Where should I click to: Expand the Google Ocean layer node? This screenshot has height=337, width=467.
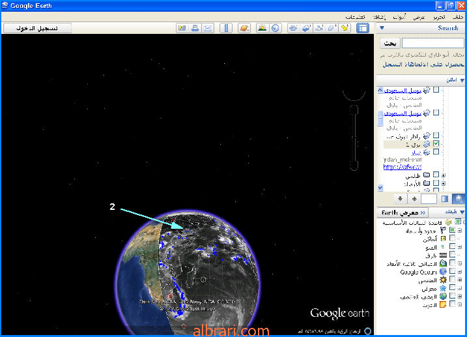pyautogui.click(x=460, y=272)
